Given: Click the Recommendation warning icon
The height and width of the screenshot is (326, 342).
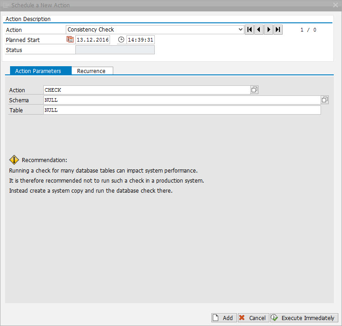Looking at the screenshot, I should click(x=14, y=160).
